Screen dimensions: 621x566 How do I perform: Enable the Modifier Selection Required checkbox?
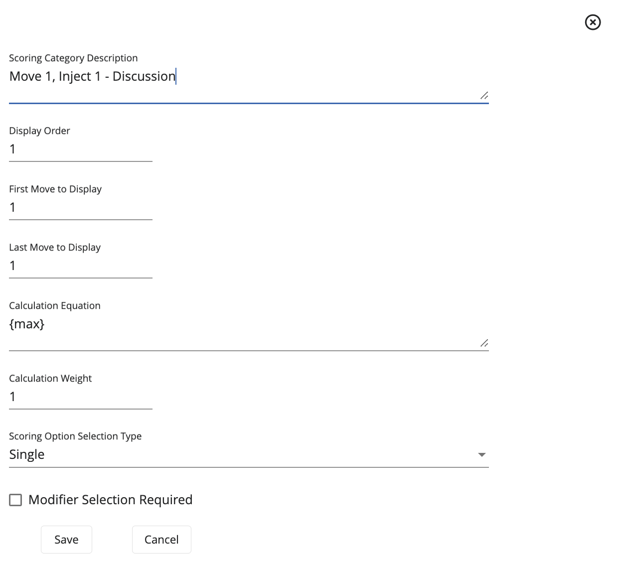(16, 500)
